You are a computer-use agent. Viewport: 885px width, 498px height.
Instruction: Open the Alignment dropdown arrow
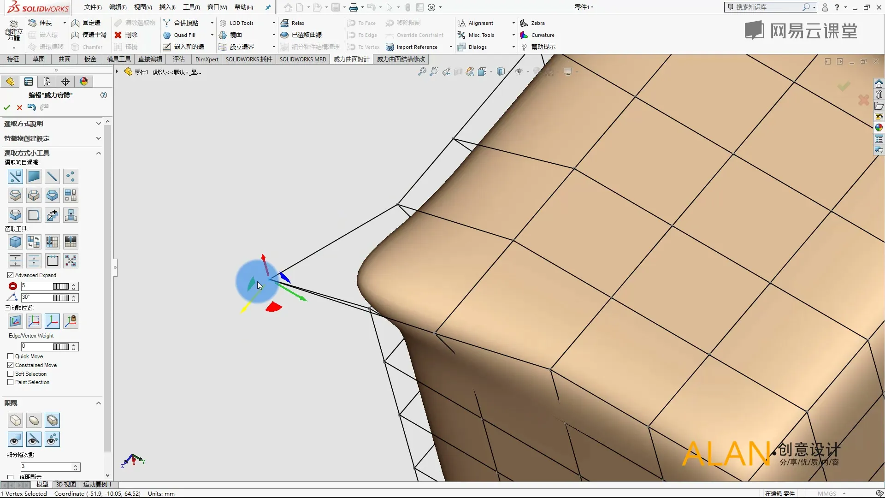tap(513, 23)
